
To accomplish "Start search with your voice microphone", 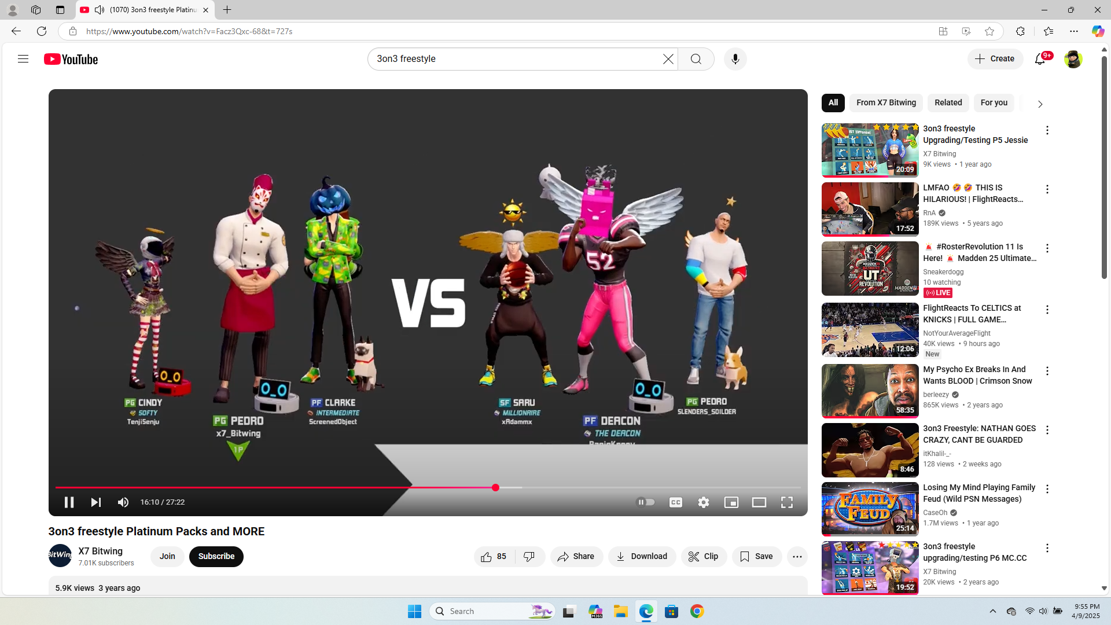I will tap(735, 59).
